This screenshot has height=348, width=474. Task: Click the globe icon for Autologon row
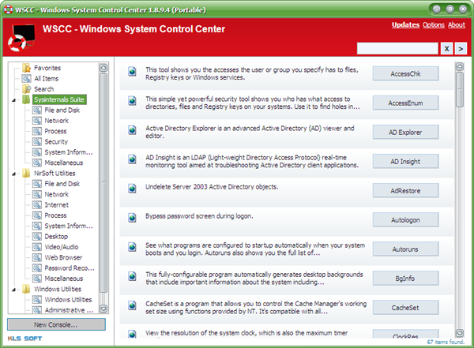[133, 218]
